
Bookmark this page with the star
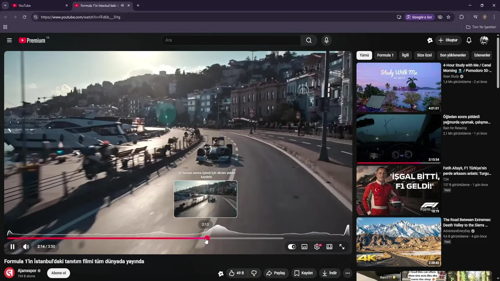click(448, 17)
